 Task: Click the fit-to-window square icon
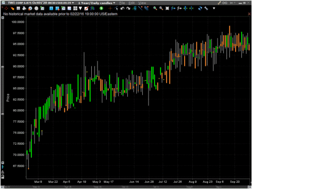click(x=167, y=8)
